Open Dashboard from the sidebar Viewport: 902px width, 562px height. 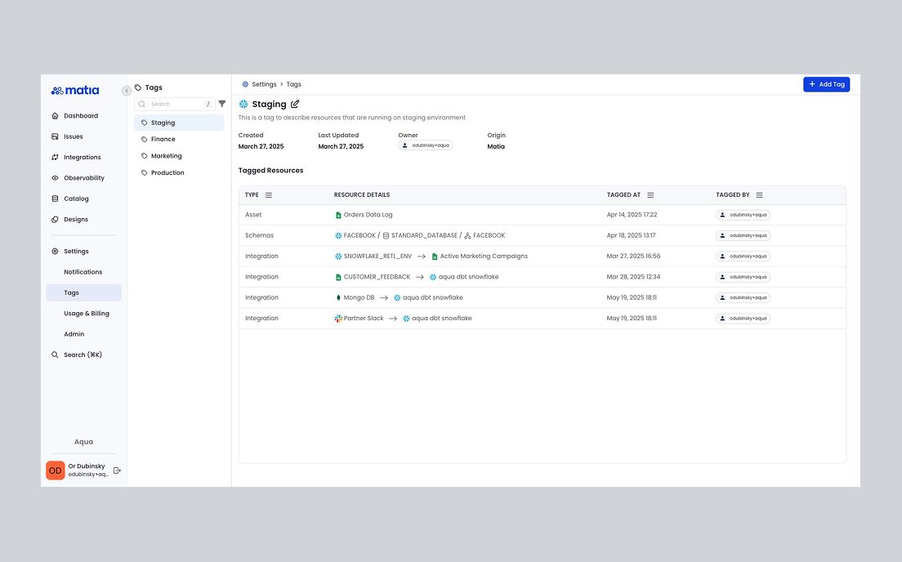[80, 116]
